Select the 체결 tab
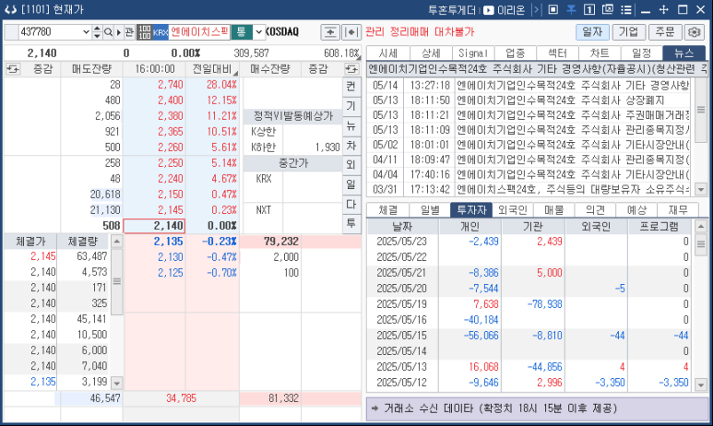This screenshot has width=713, height=426. 388,210
